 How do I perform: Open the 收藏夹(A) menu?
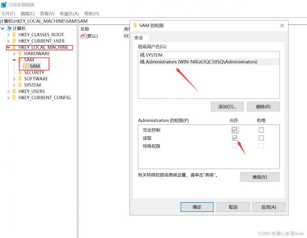point(69,13)
